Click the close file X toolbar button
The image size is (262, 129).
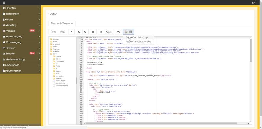point(71,32)
